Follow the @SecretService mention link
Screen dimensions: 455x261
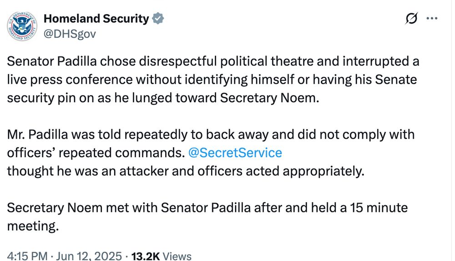[x=235, y=152]
